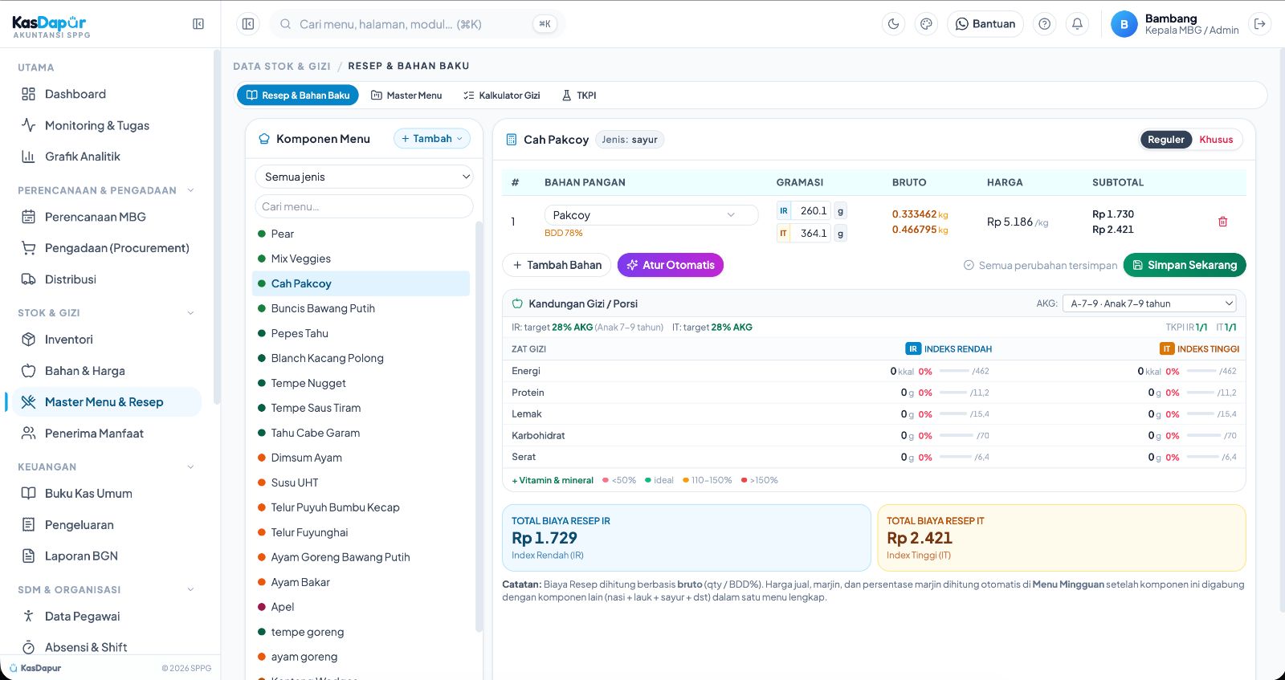Edit the IR gramasi value 260.1
Image resolution: width=1285 pixels, height=680 pixels.
coord(813,211)
